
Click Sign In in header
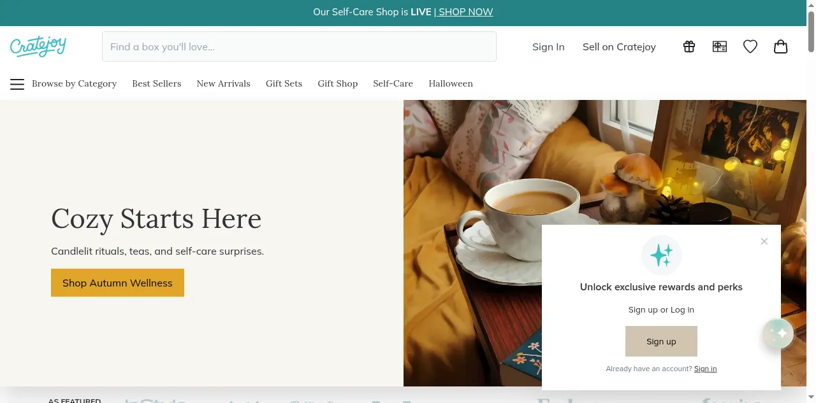click(548, 46)
